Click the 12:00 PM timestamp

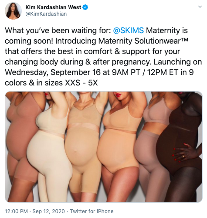[x=16, y=211]
